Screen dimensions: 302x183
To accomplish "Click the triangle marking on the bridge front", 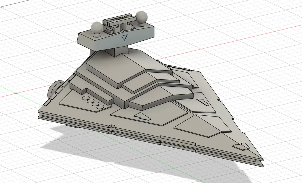I will (124, 37).
